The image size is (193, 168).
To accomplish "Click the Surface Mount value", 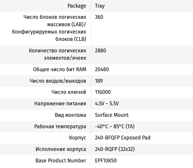I will pyautogui.click(x=112, y=115).
